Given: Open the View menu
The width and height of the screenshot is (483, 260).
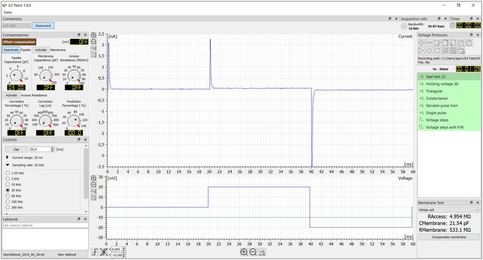Looking at the screenshot, I should 8,12.
